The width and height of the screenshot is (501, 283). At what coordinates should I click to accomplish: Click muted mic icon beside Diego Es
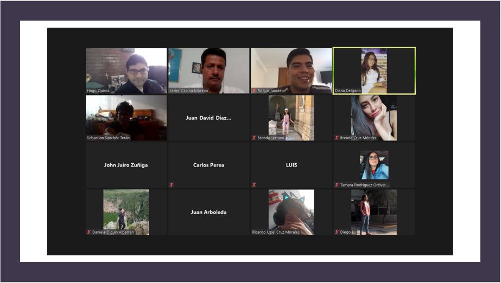337,232
